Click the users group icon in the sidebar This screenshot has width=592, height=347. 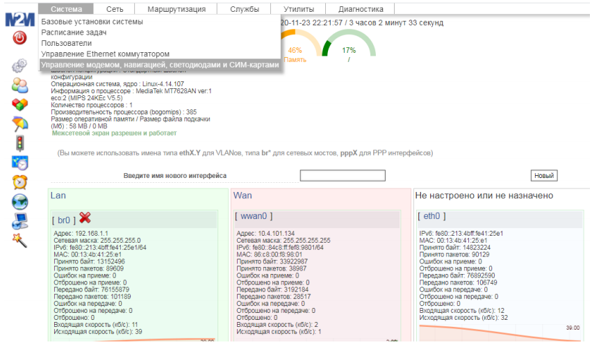(19, 85)
